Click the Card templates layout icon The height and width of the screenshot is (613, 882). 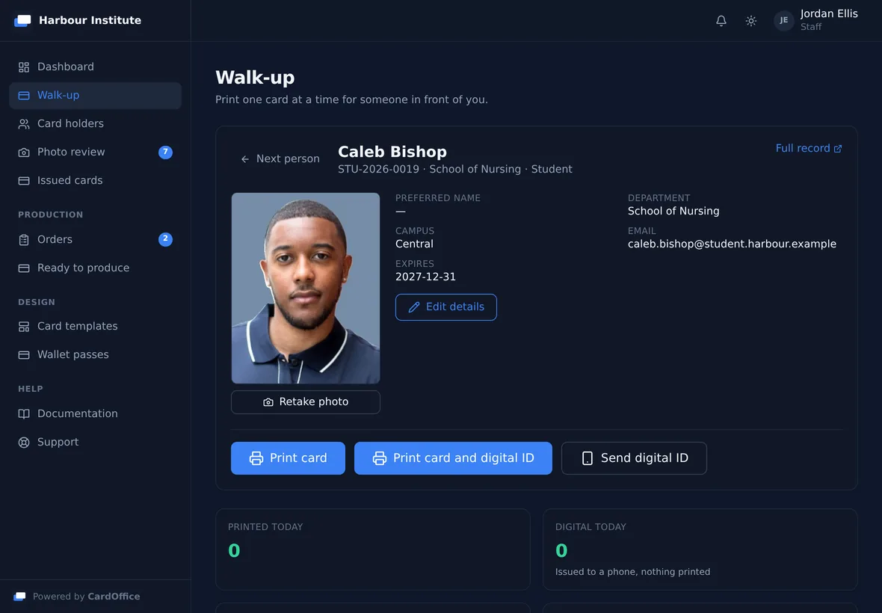(x=24, y=327)
